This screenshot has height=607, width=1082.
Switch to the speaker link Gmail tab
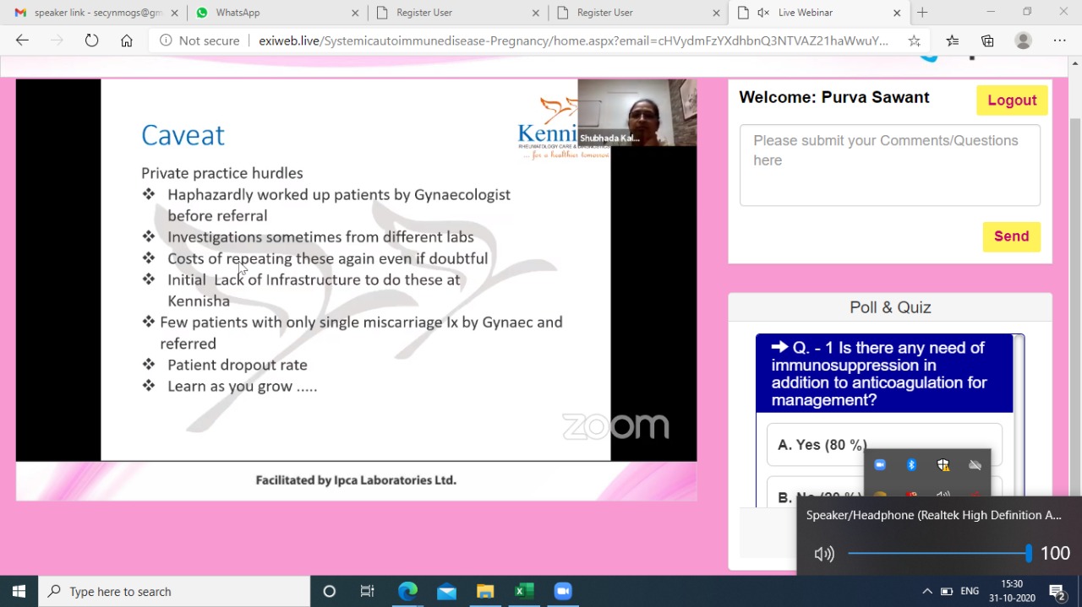point(93,13)
